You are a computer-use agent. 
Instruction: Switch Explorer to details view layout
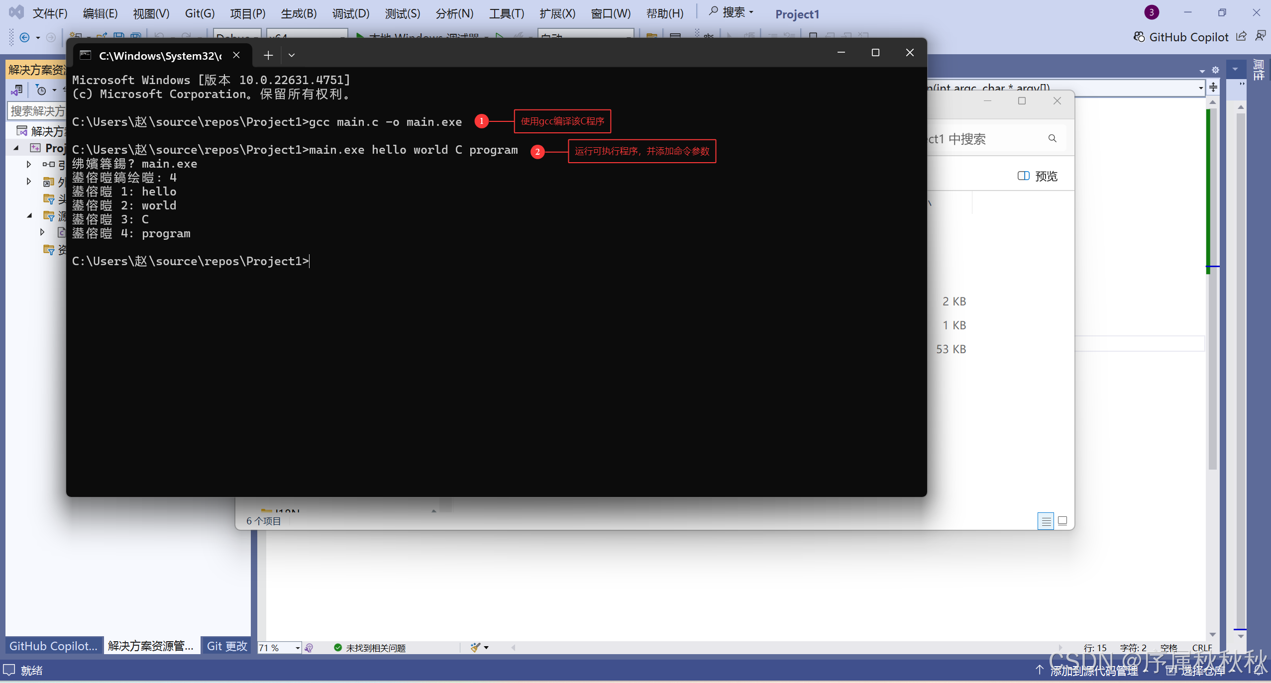pyautogui.click(x=1046, y=521)
